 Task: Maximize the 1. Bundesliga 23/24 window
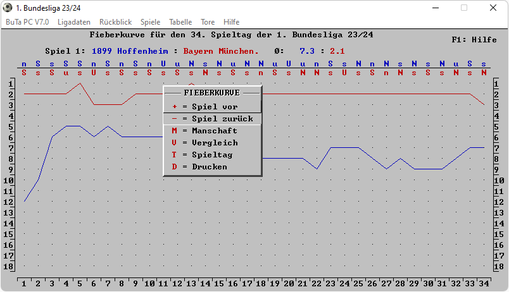[464, 8]
